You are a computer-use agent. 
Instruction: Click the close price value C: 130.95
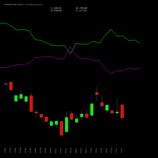point(56,8)
